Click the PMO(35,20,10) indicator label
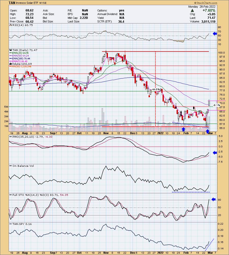This screenshot has height=255, width=229. [x=31, y=137]
